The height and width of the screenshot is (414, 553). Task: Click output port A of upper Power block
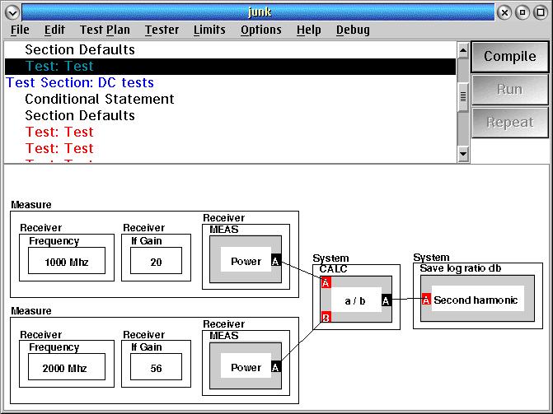[x=276, y=261]
